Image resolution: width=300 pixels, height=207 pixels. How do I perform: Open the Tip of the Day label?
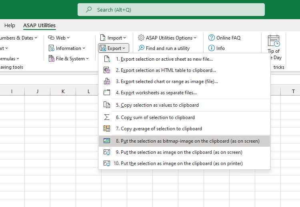[274, 54]
